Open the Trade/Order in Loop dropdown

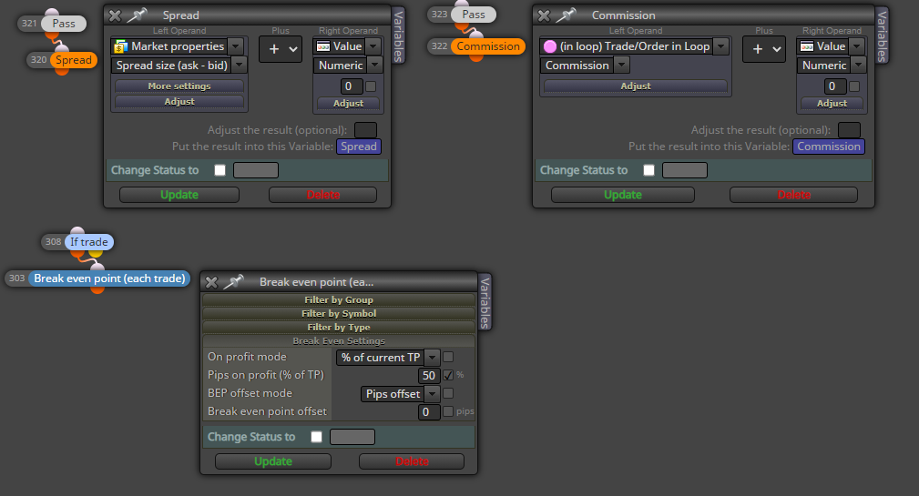click(721, 46)
